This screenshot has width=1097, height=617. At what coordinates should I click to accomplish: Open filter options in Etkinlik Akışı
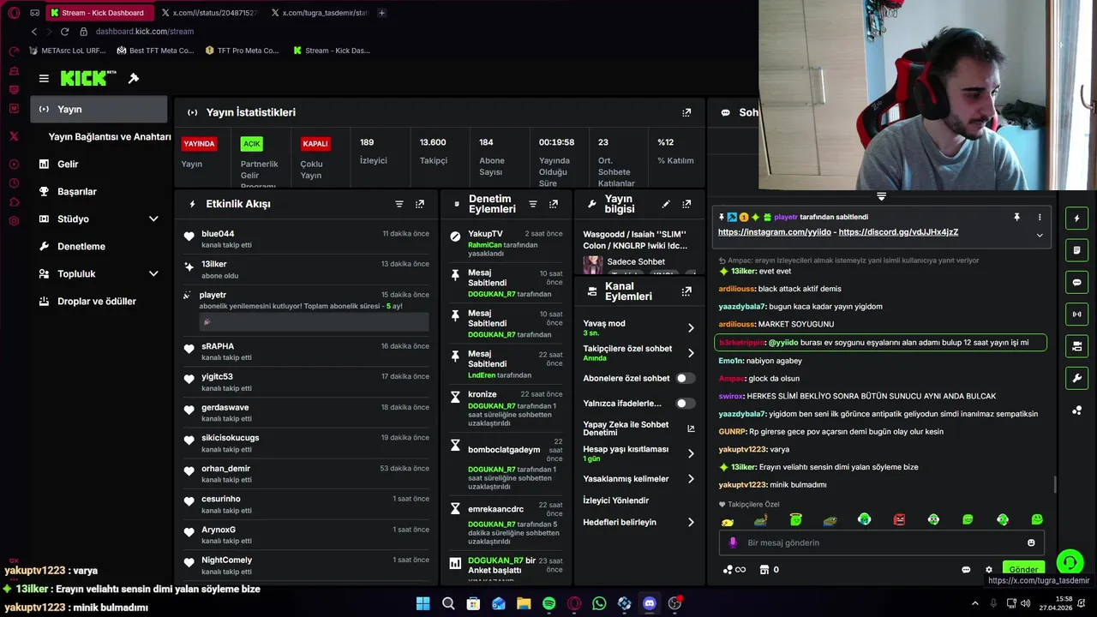399,204
